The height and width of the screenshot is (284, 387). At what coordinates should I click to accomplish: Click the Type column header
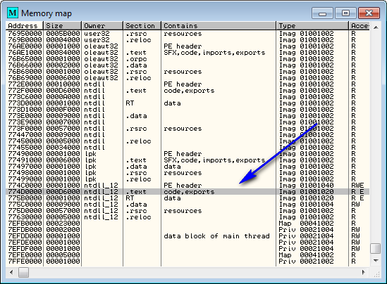click(312, 25)
